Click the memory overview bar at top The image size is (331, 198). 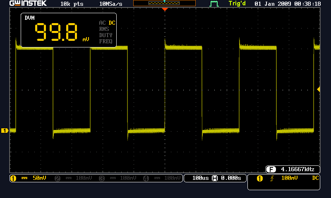click(x=164, y=3)
